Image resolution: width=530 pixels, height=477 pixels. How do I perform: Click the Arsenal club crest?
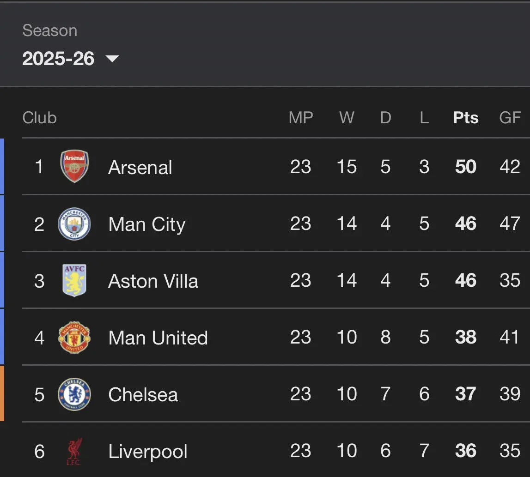74,166
